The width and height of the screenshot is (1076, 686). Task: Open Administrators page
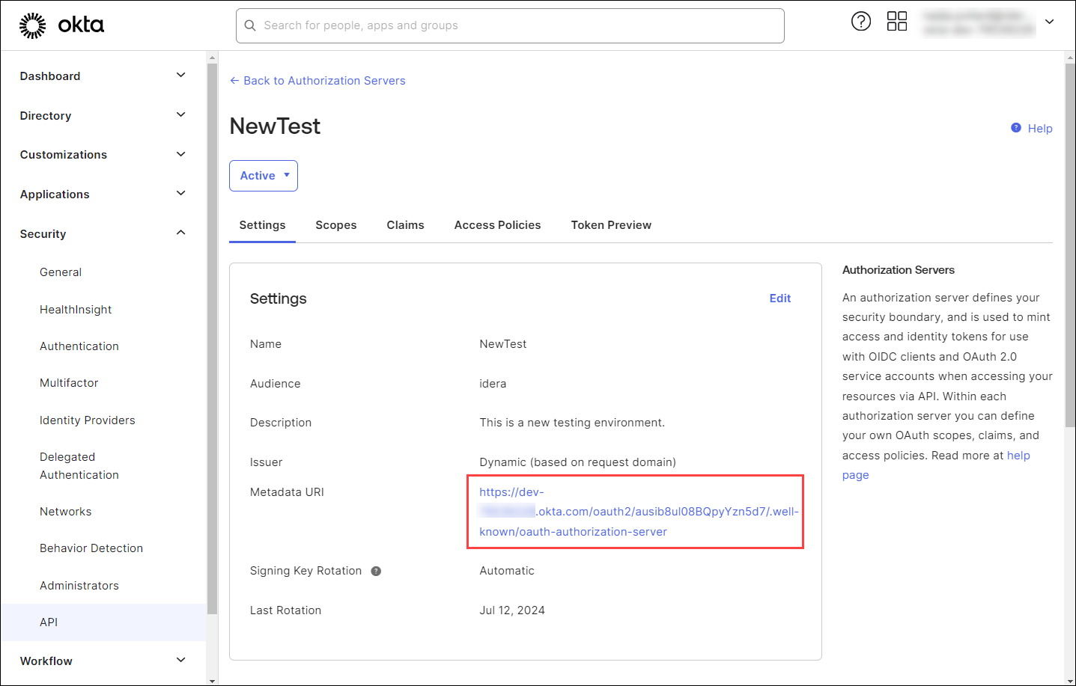click(x=79, y=586)
